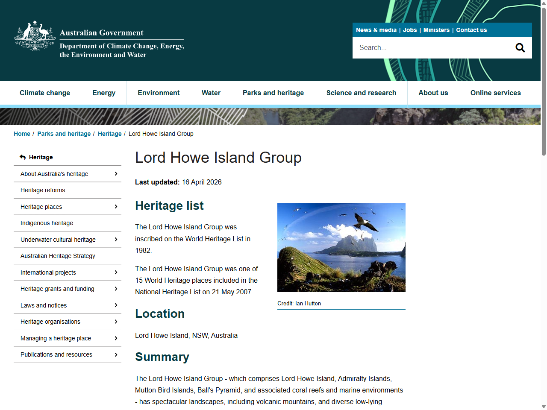547x410 pixels.
Task: Expand Heritage grants and funding chevron
Action: (x=116, y=289)
